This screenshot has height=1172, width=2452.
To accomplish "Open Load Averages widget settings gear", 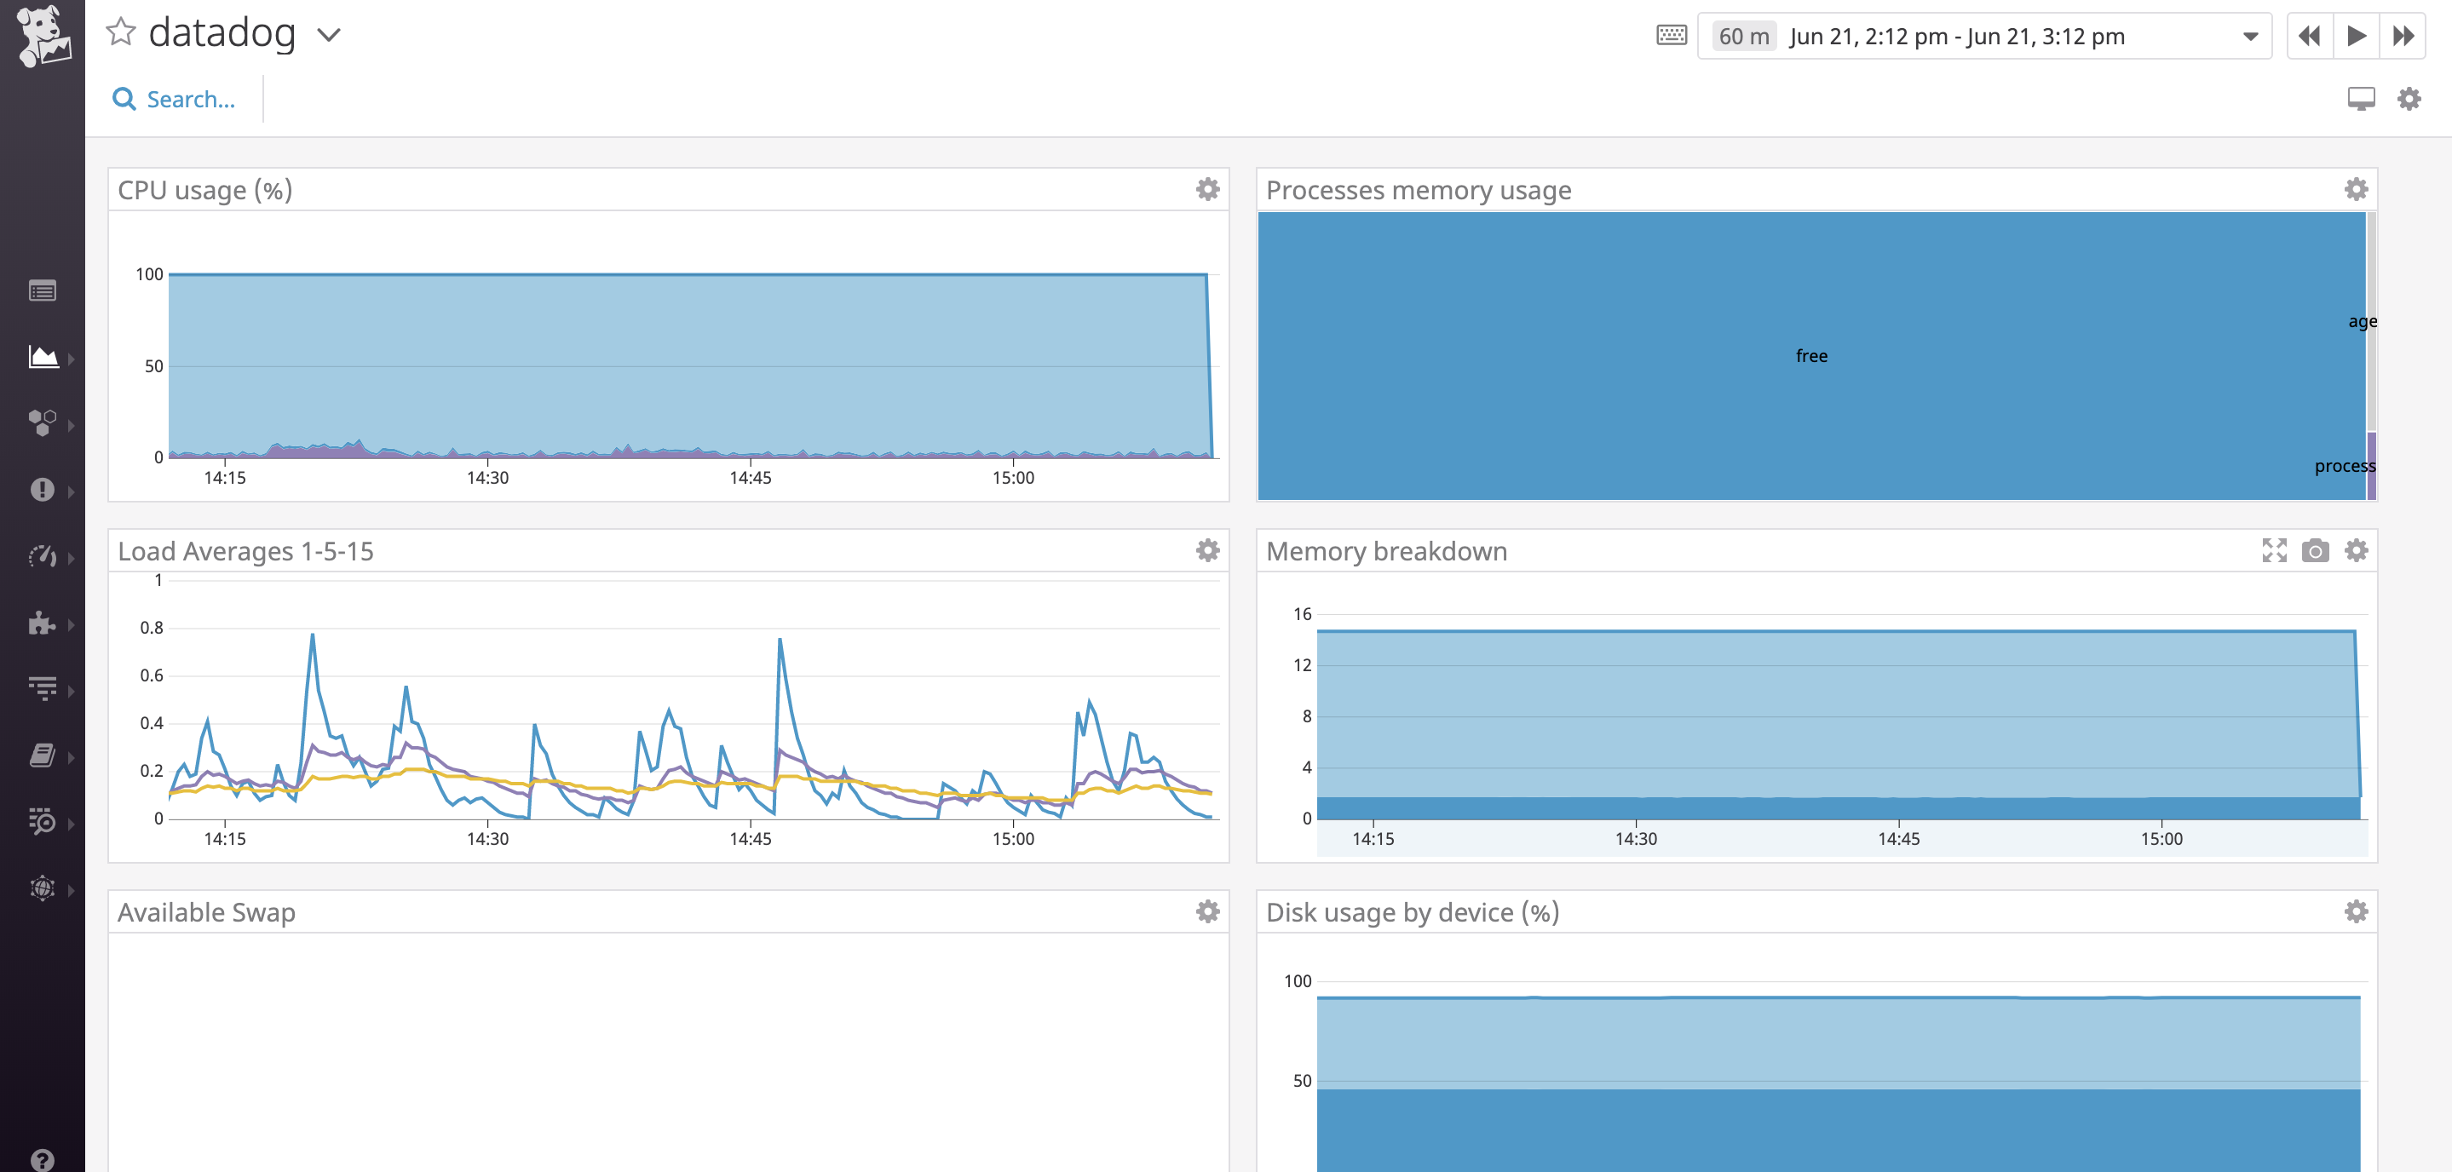I will [x=1207, y=550].
